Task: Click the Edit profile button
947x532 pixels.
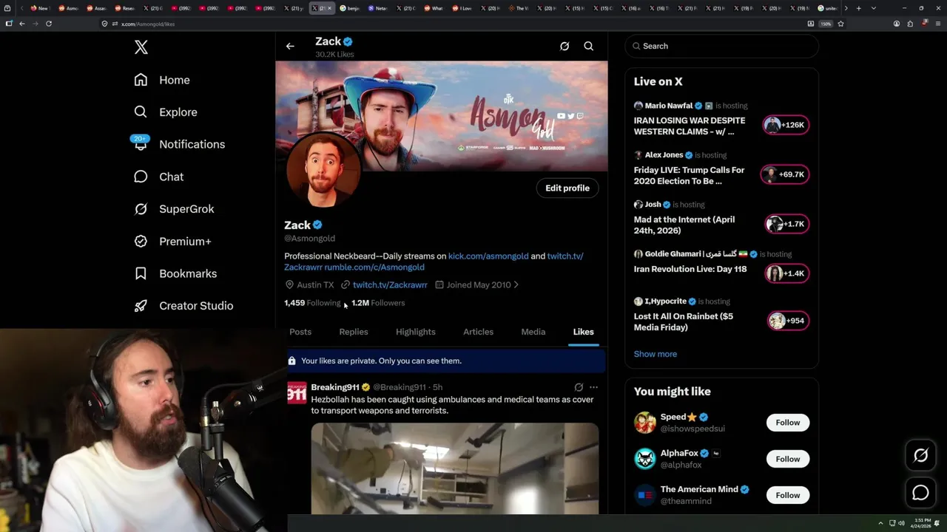Action: pos(567,188)
